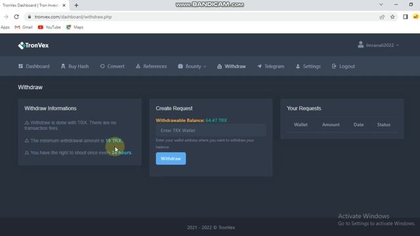This screenshot has height=236, width=420.
Task: Bookmark this page with star icon
Action: tap(392, 17)
